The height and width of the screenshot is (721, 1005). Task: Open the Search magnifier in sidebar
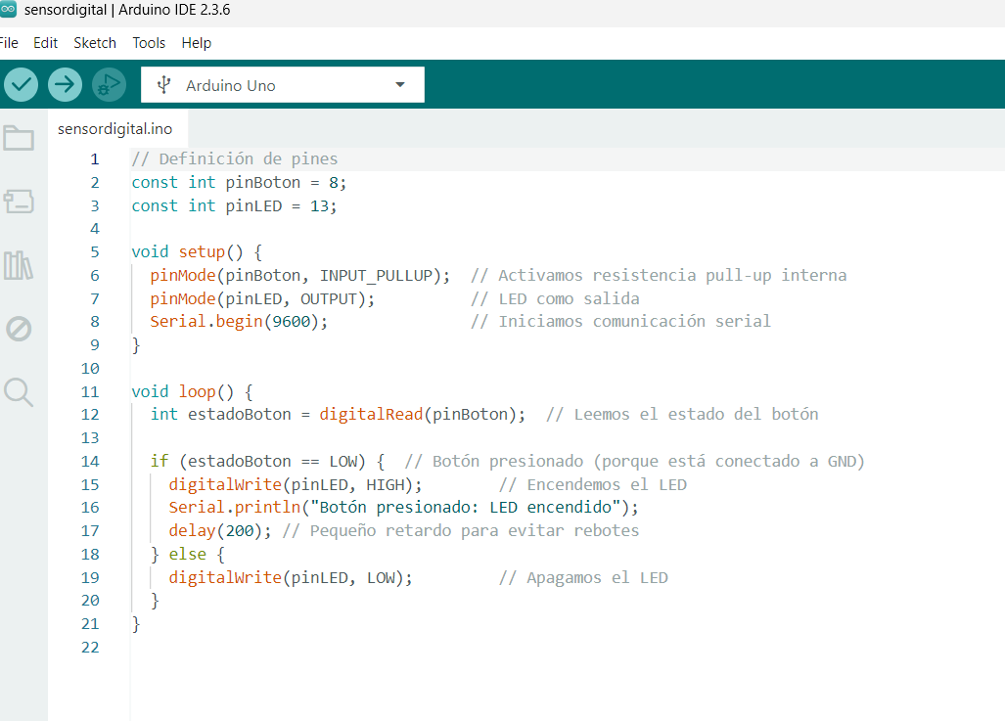point(19,392)
